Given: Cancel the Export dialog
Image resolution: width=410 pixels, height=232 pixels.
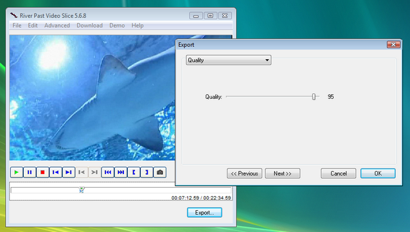Looking at the screenshot, I should [x=339, y=174].
